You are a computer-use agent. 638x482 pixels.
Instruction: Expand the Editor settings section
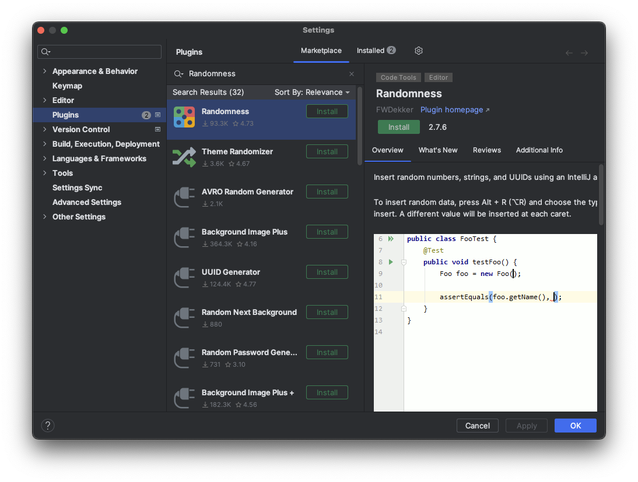[45, 100]
